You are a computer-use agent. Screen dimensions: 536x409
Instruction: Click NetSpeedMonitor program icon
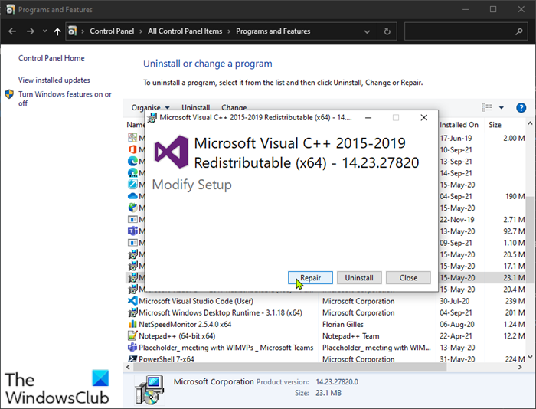point(132,324)
